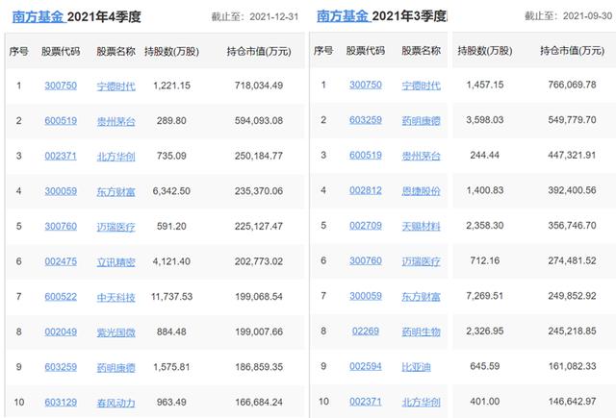Select the market value 161,082.33
Image resolution: width=616 pixels, height=418 pixels.
pos(573,366)
